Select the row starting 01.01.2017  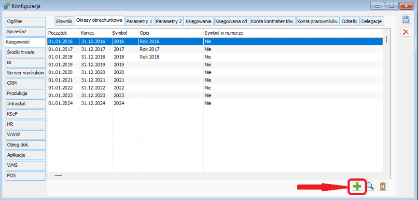(x=215, y=49)
